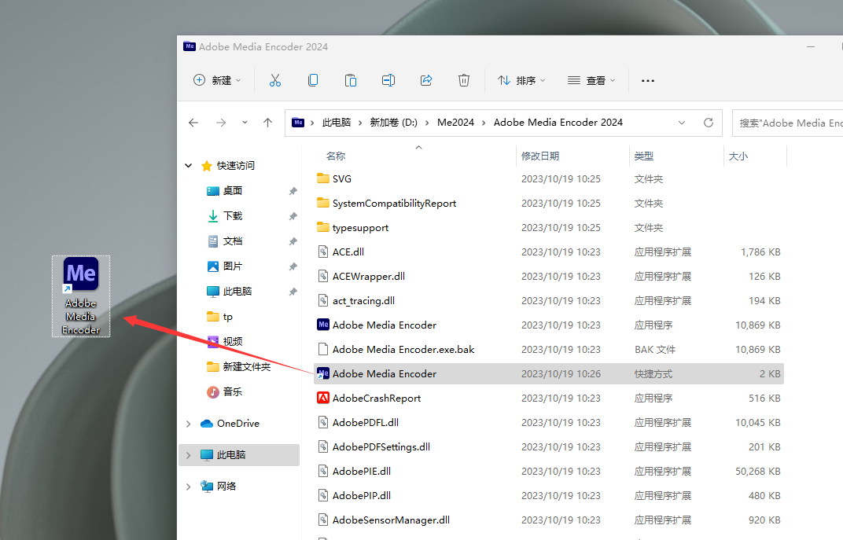Expand the OneDrive tree node

click(188, 424)
